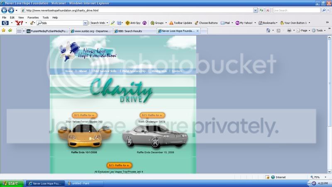Open the Favorites Center star icon
This screenshot has height=187, width=332.
tap(4, 30)
